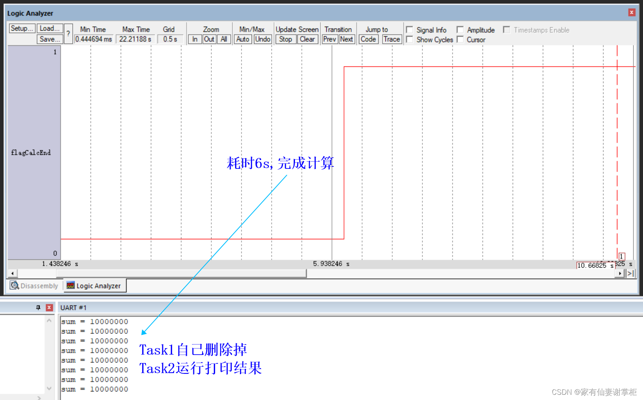Select the flagCalcEnd signal name
Screen dimensions: 643x400
point(31,152)
